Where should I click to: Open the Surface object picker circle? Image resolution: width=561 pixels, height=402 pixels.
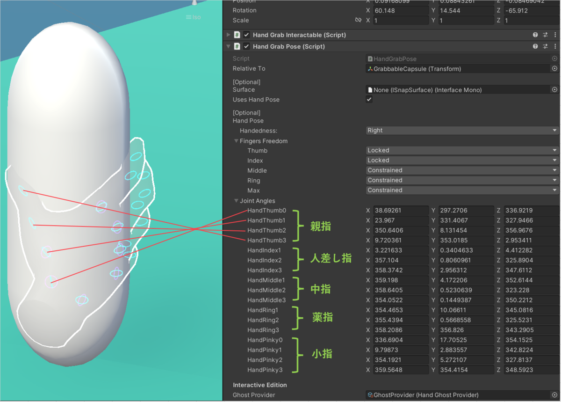pos(554,89)
